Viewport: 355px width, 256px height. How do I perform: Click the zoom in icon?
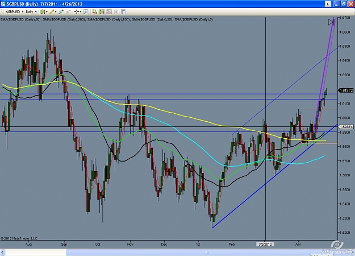(x=61, y=12)
